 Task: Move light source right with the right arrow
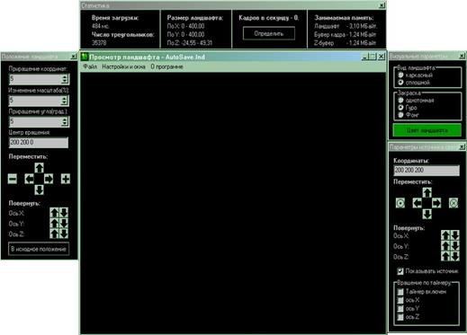[436, 203]
